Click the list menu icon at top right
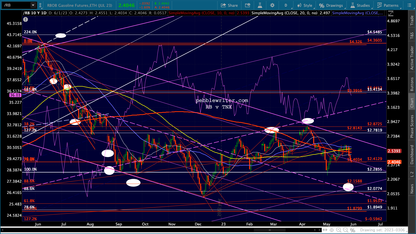 coord(409,5)
